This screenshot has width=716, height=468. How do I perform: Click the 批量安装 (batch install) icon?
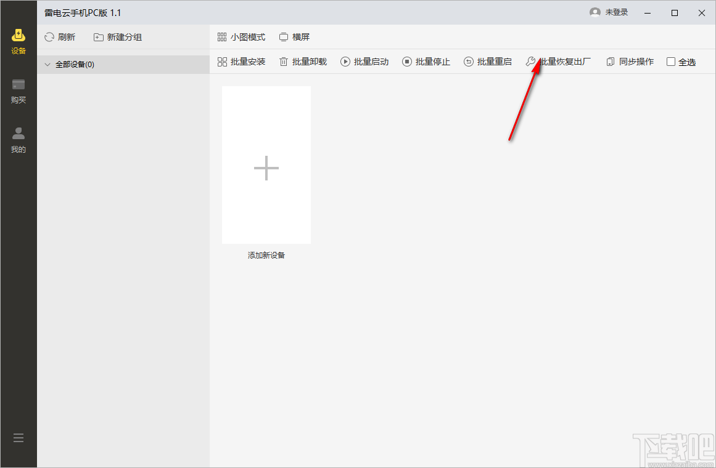[221, 62]
